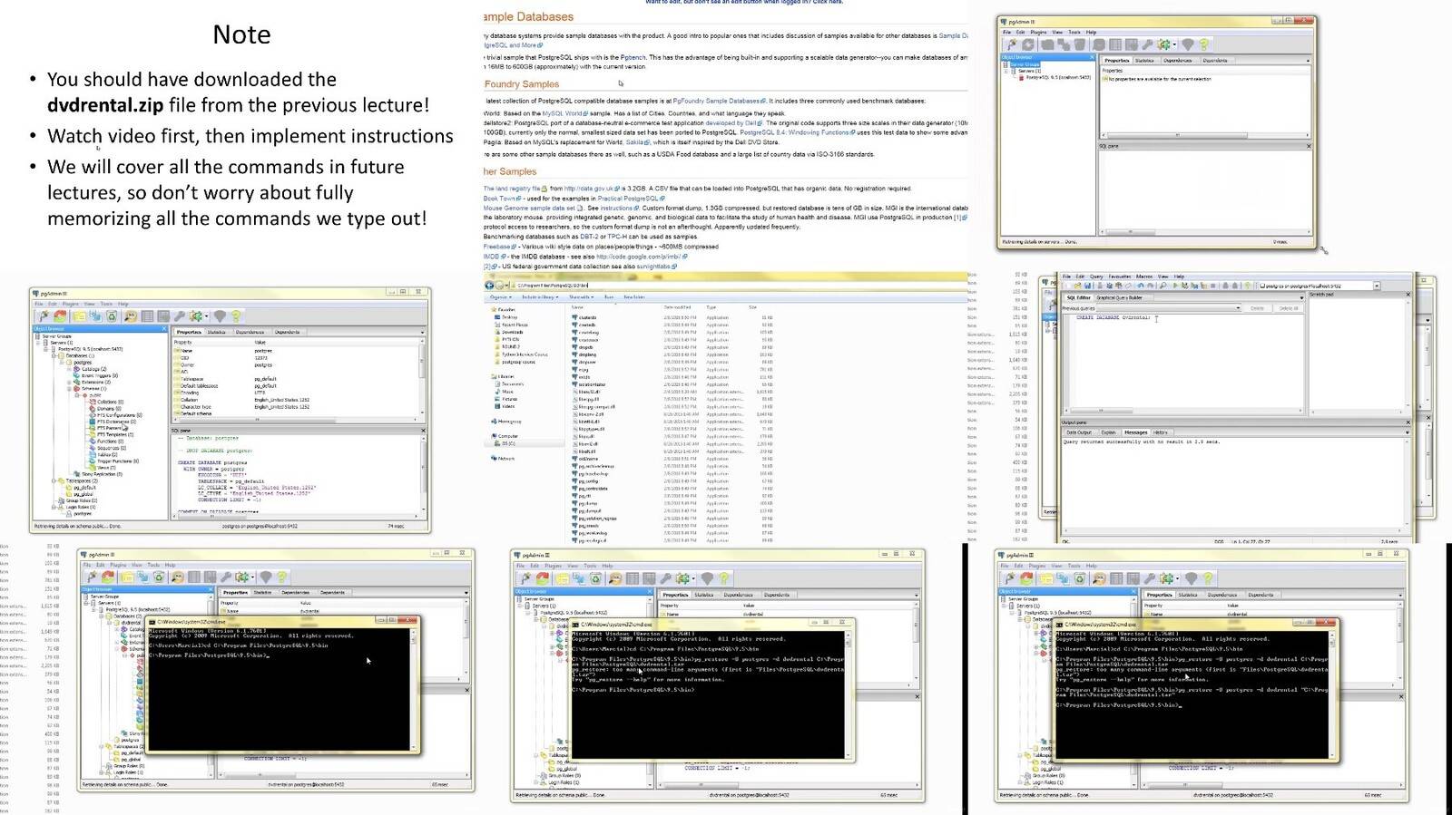Screen dimensions: 1452x815
Task: Close Object browser panel in postgres-properties pgAdmin window
Action: (x=164, y=328)
